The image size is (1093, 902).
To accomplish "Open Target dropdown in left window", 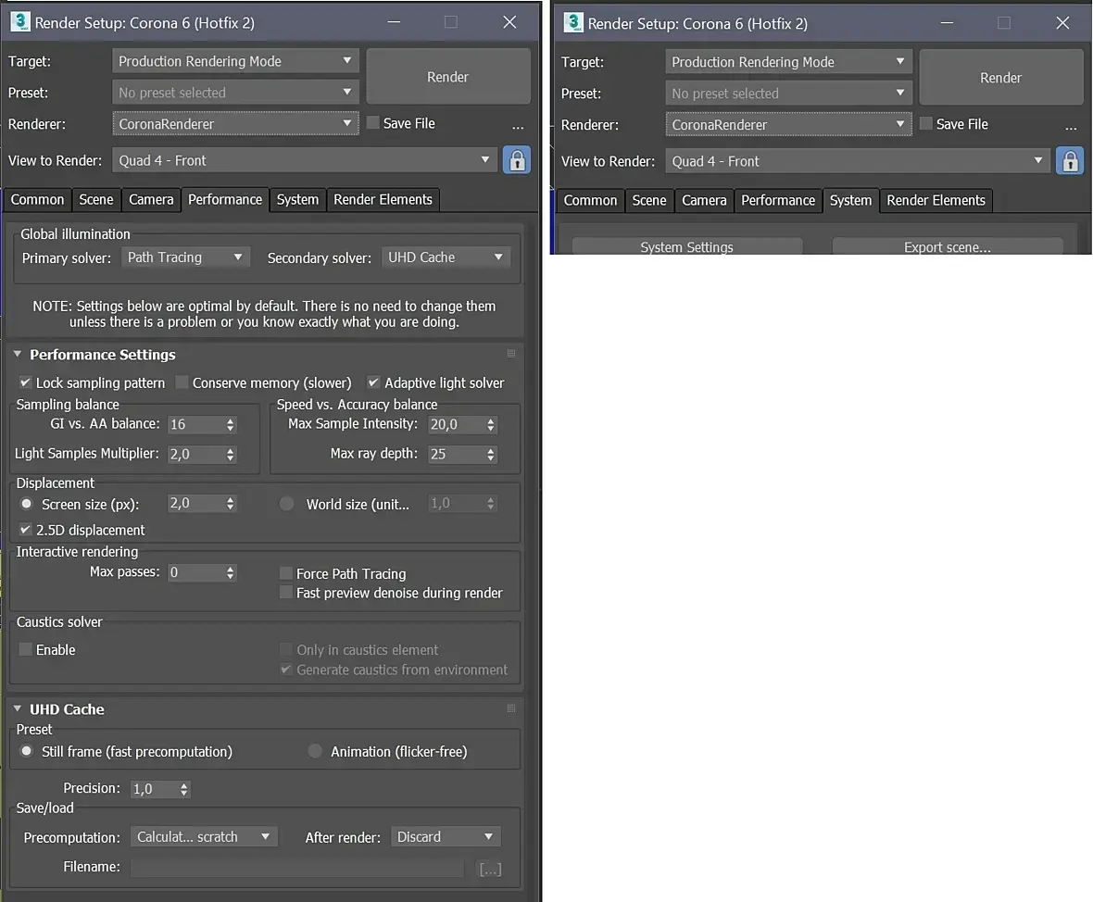I will 235,61.
